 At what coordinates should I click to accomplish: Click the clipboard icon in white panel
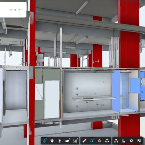point(11,10)
